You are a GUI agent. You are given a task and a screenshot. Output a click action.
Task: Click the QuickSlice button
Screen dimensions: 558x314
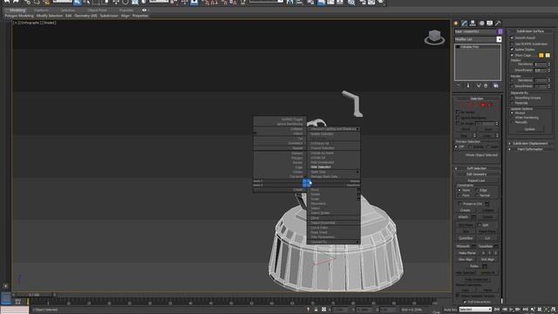coord(466,238)
